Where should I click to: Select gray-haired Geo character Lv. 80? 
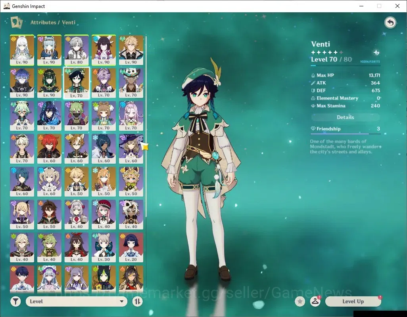77,50
